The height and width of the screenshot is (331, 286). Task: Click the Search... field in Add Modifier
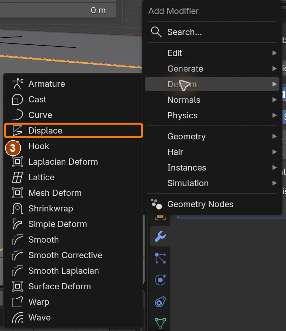tap(212, 32)
